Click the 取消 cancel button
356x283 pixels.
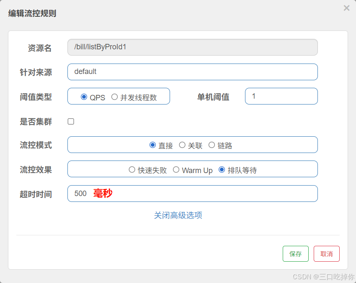[327, 253]
